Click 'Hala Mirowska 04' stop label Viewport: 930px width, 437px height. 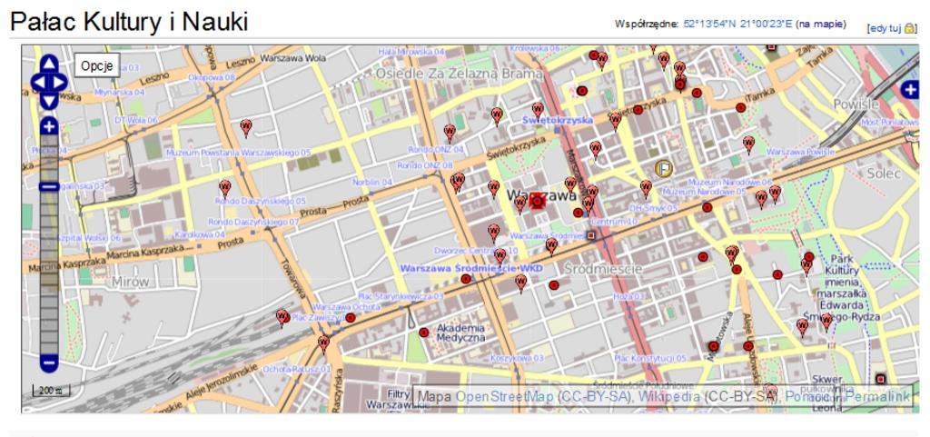(411, 52)
